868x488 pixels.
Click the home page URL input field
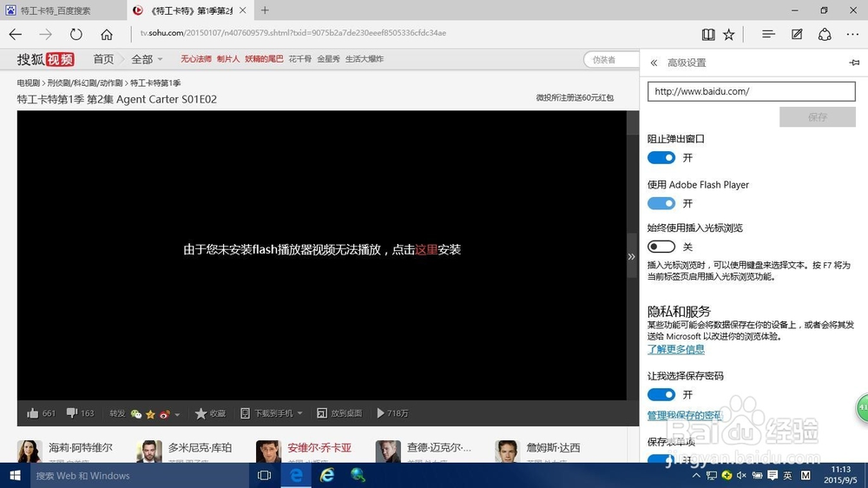point(751,91)
